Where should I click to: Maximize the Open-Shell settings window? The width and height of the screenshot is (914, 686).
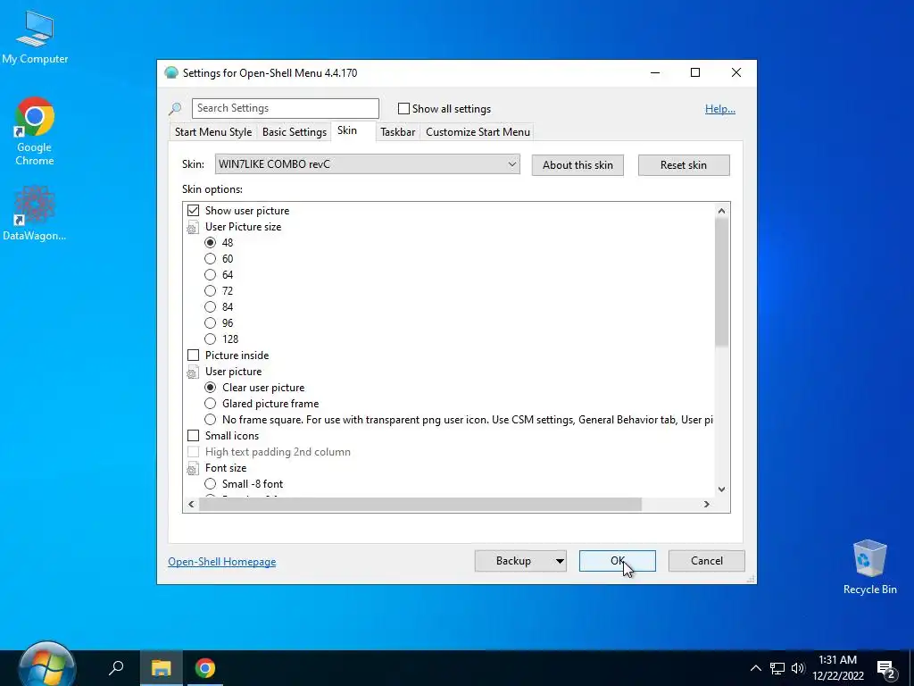pyautogui.click(x=694, y=73)
